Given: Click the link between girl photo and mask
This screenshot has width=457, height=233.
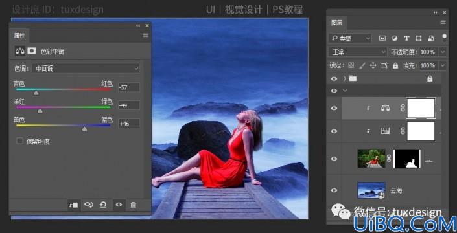Looking at the screenshot, I should click(389, 159).
